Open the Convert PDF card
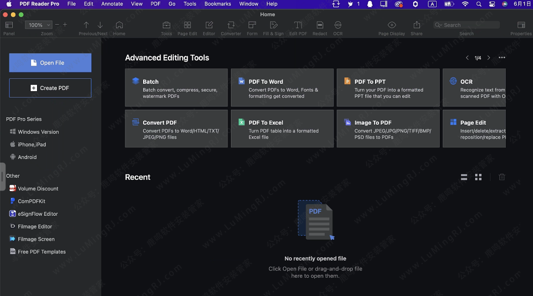The height and width of the screenshot is (296, 533). coord(176,129)
